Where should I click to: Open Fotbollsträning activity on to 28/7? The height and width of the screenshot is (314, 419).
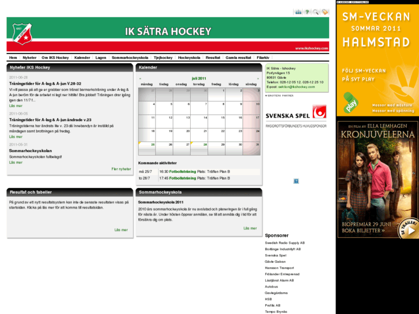coord(183,178)
